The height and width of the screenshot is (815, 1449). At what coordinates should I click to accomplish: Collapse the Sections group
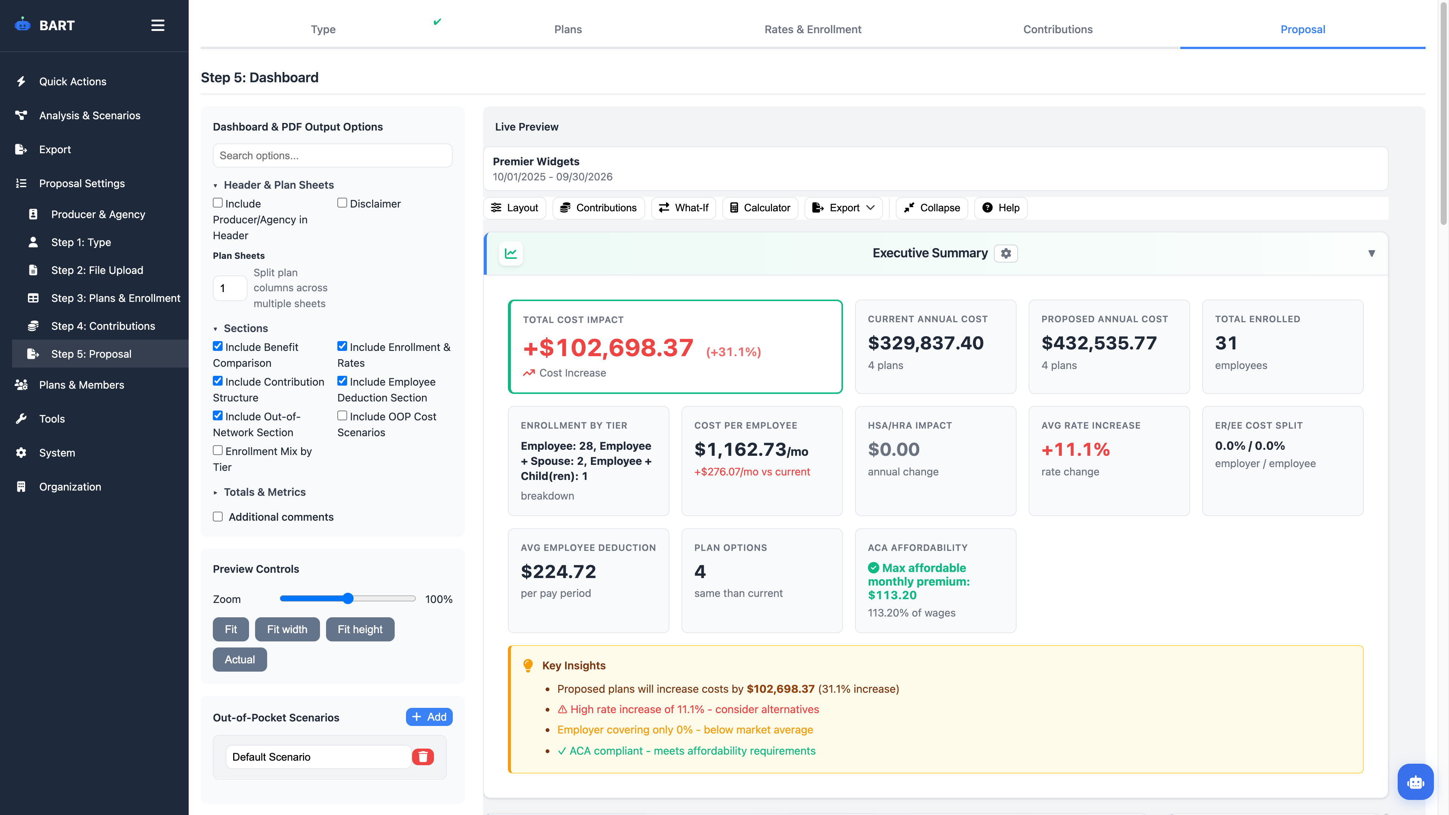click(240, 329)
